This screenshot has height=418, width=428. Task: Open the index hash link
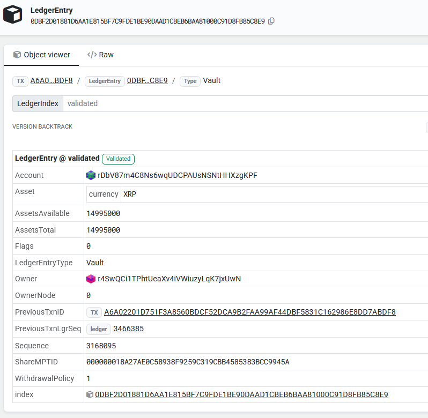pos(241,394)
